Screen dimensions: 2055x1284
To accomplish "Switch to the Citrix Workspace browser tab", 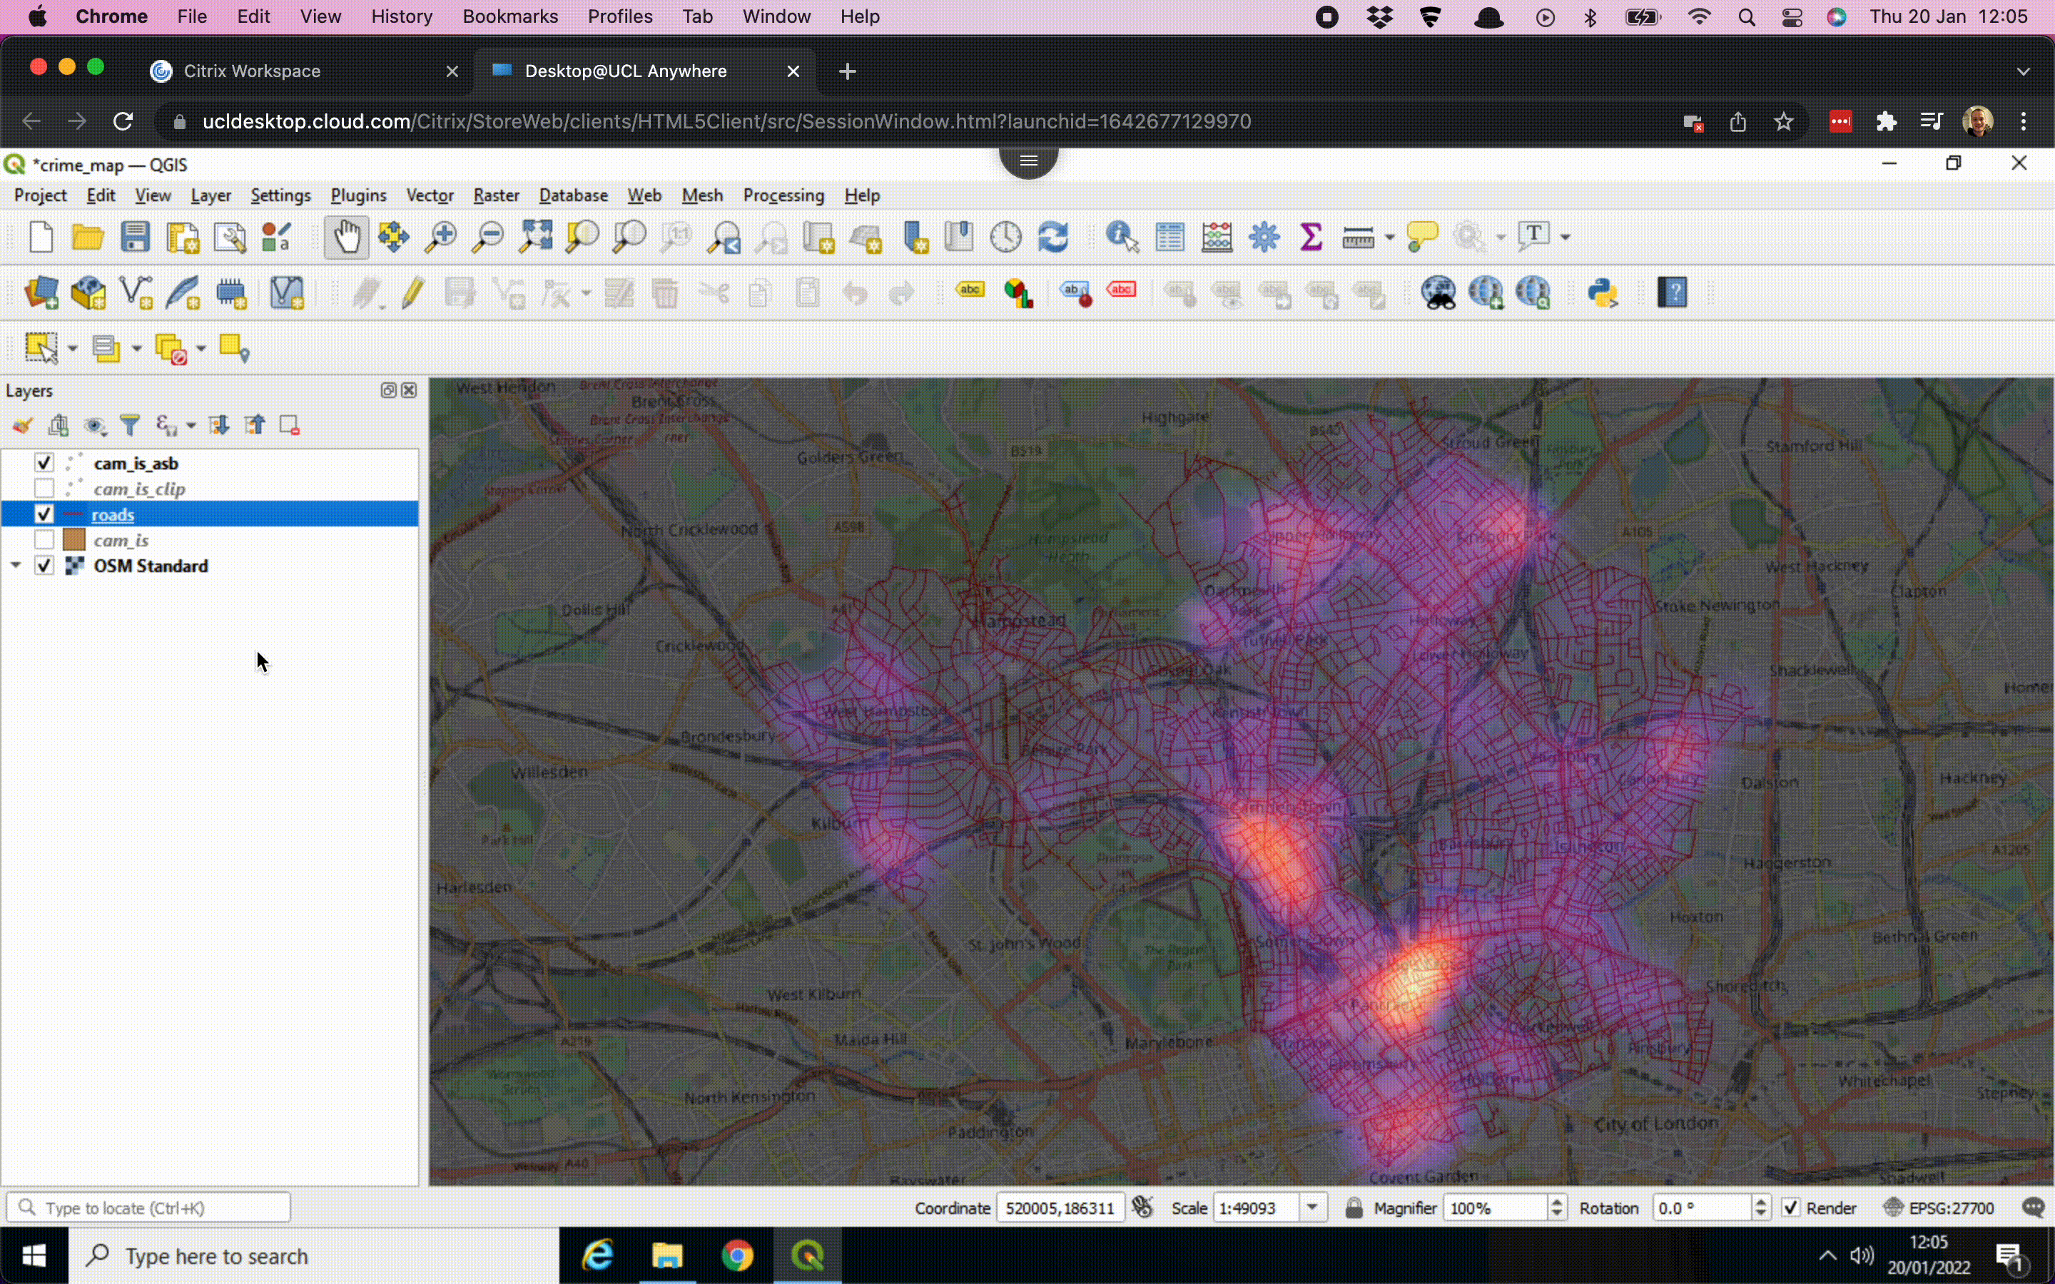I will [252, 71].
